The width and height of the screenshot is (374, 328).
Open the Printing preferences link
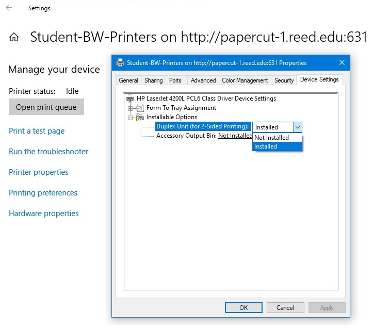(43, 193)
